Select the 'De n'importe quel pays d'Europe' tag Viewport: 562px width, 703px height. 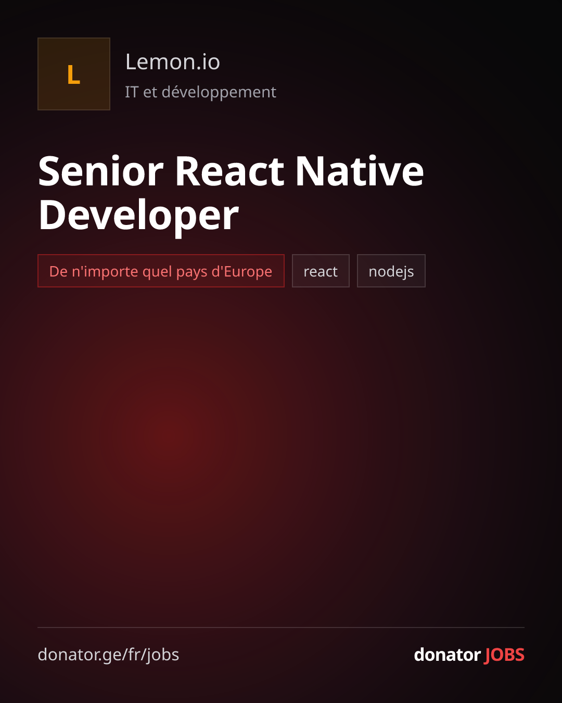click(x=161, y=271)
